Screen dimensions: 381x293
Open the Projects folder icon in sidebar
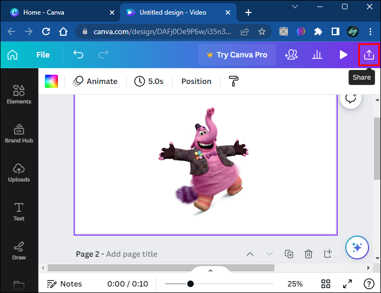[19, 285]
